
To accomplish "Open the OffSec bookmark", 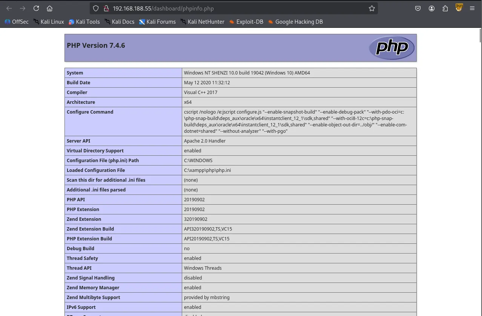I will 17,22.
